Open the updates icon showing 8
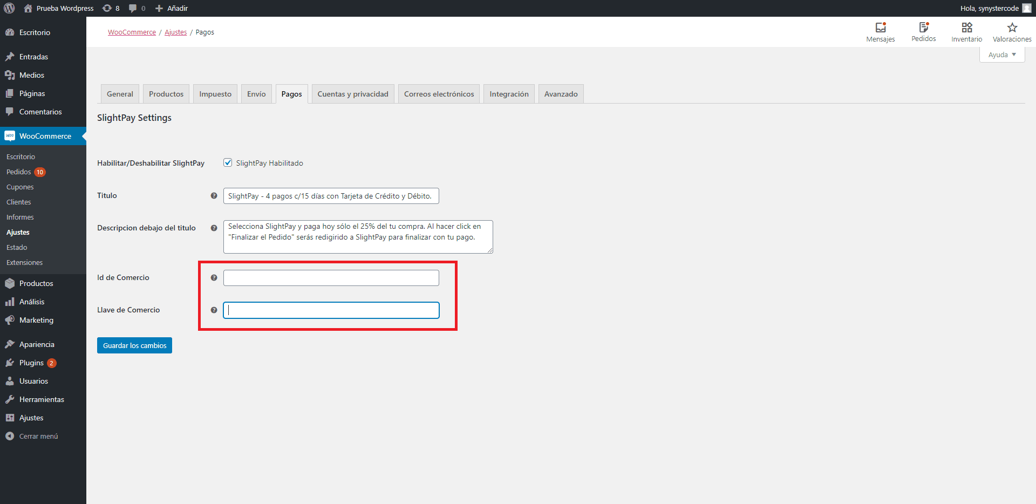 pos(107,8)
